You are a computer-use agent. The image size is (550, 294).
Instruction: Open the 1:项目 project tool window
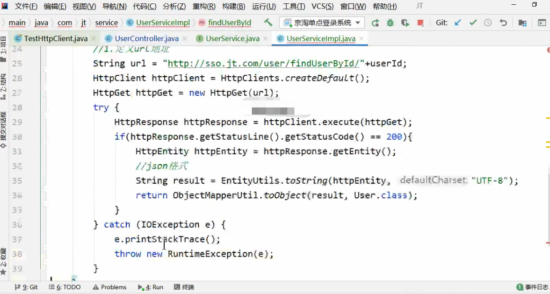[3, 49]
